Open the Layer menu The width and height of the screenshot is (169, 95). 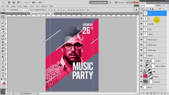coord(20,6)
